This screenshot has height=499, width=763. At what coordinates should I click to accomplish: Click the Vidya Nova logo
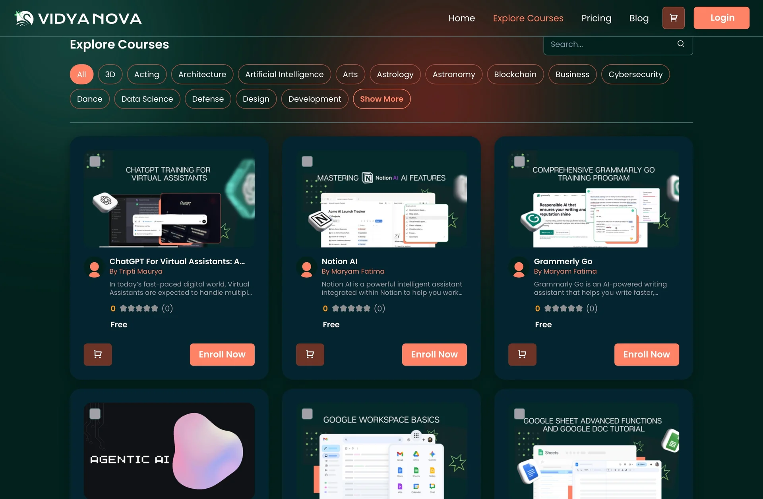(78, 18)
